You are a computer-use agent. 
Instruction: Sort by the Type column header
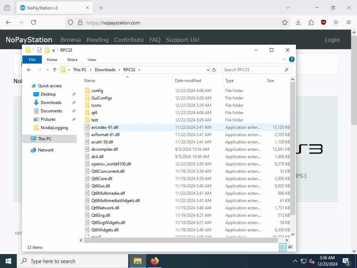(x=244, y=81)
